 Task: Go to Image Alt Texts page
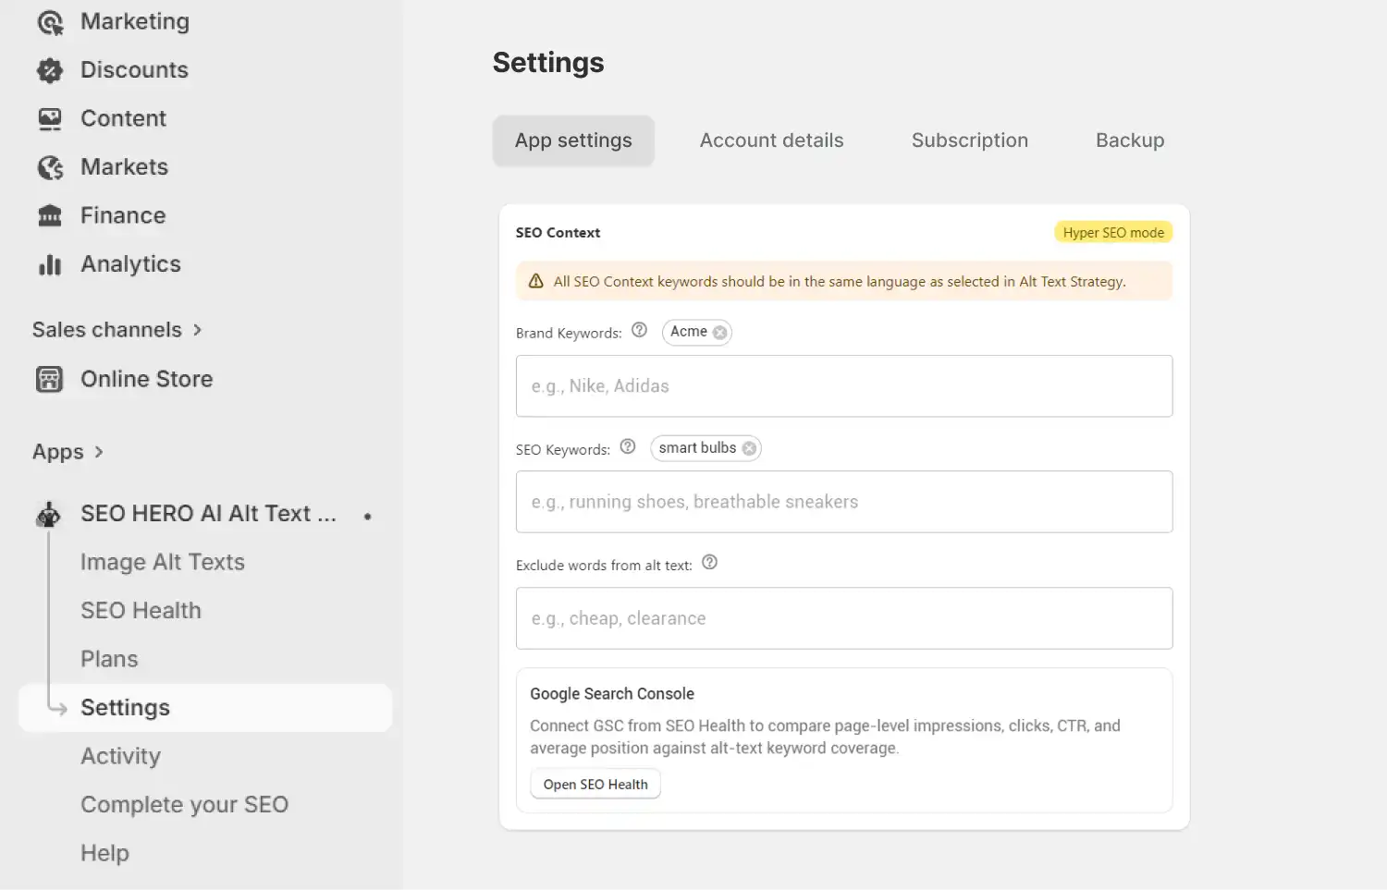tap(162, 562)
